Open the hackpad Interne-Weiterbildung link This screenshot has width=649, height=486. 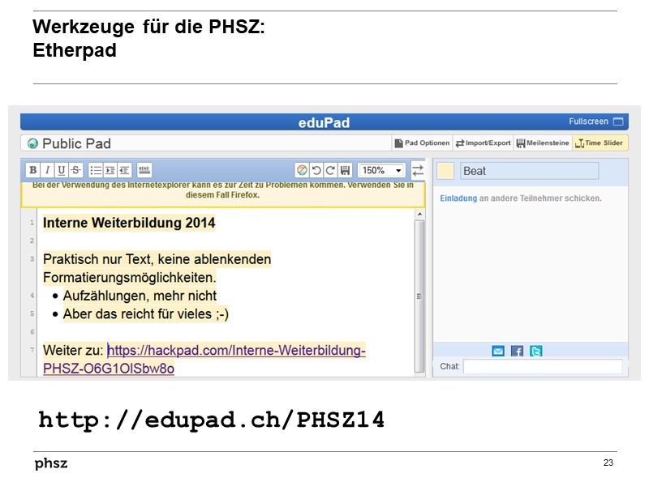(x=236, y=350)
